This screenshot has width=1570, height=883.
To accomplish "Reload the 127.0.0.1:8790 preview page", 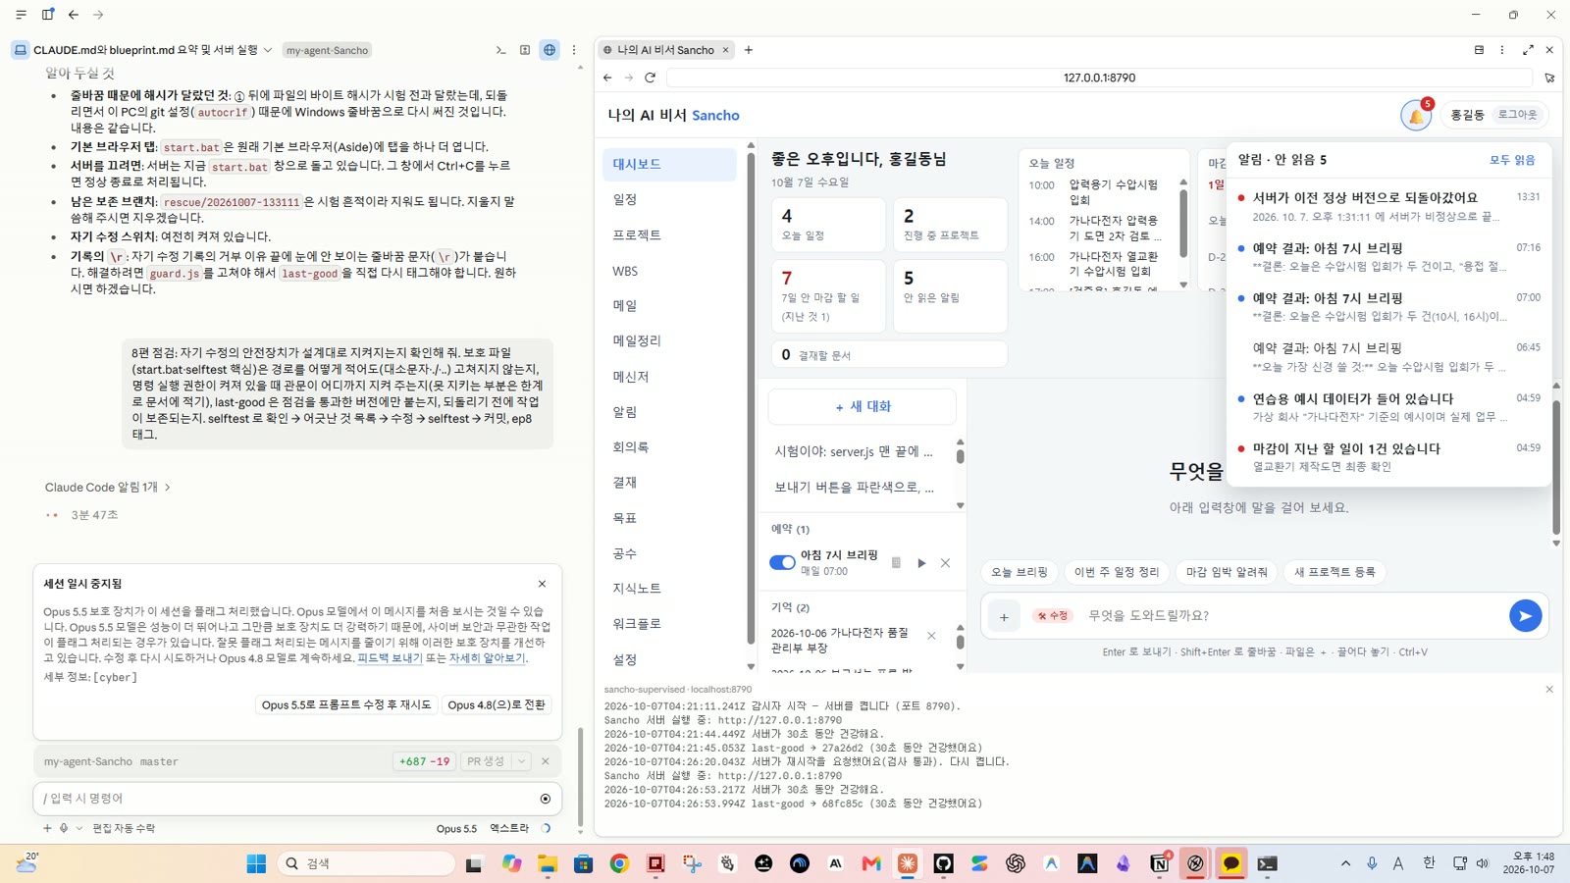I will (650, 78).
